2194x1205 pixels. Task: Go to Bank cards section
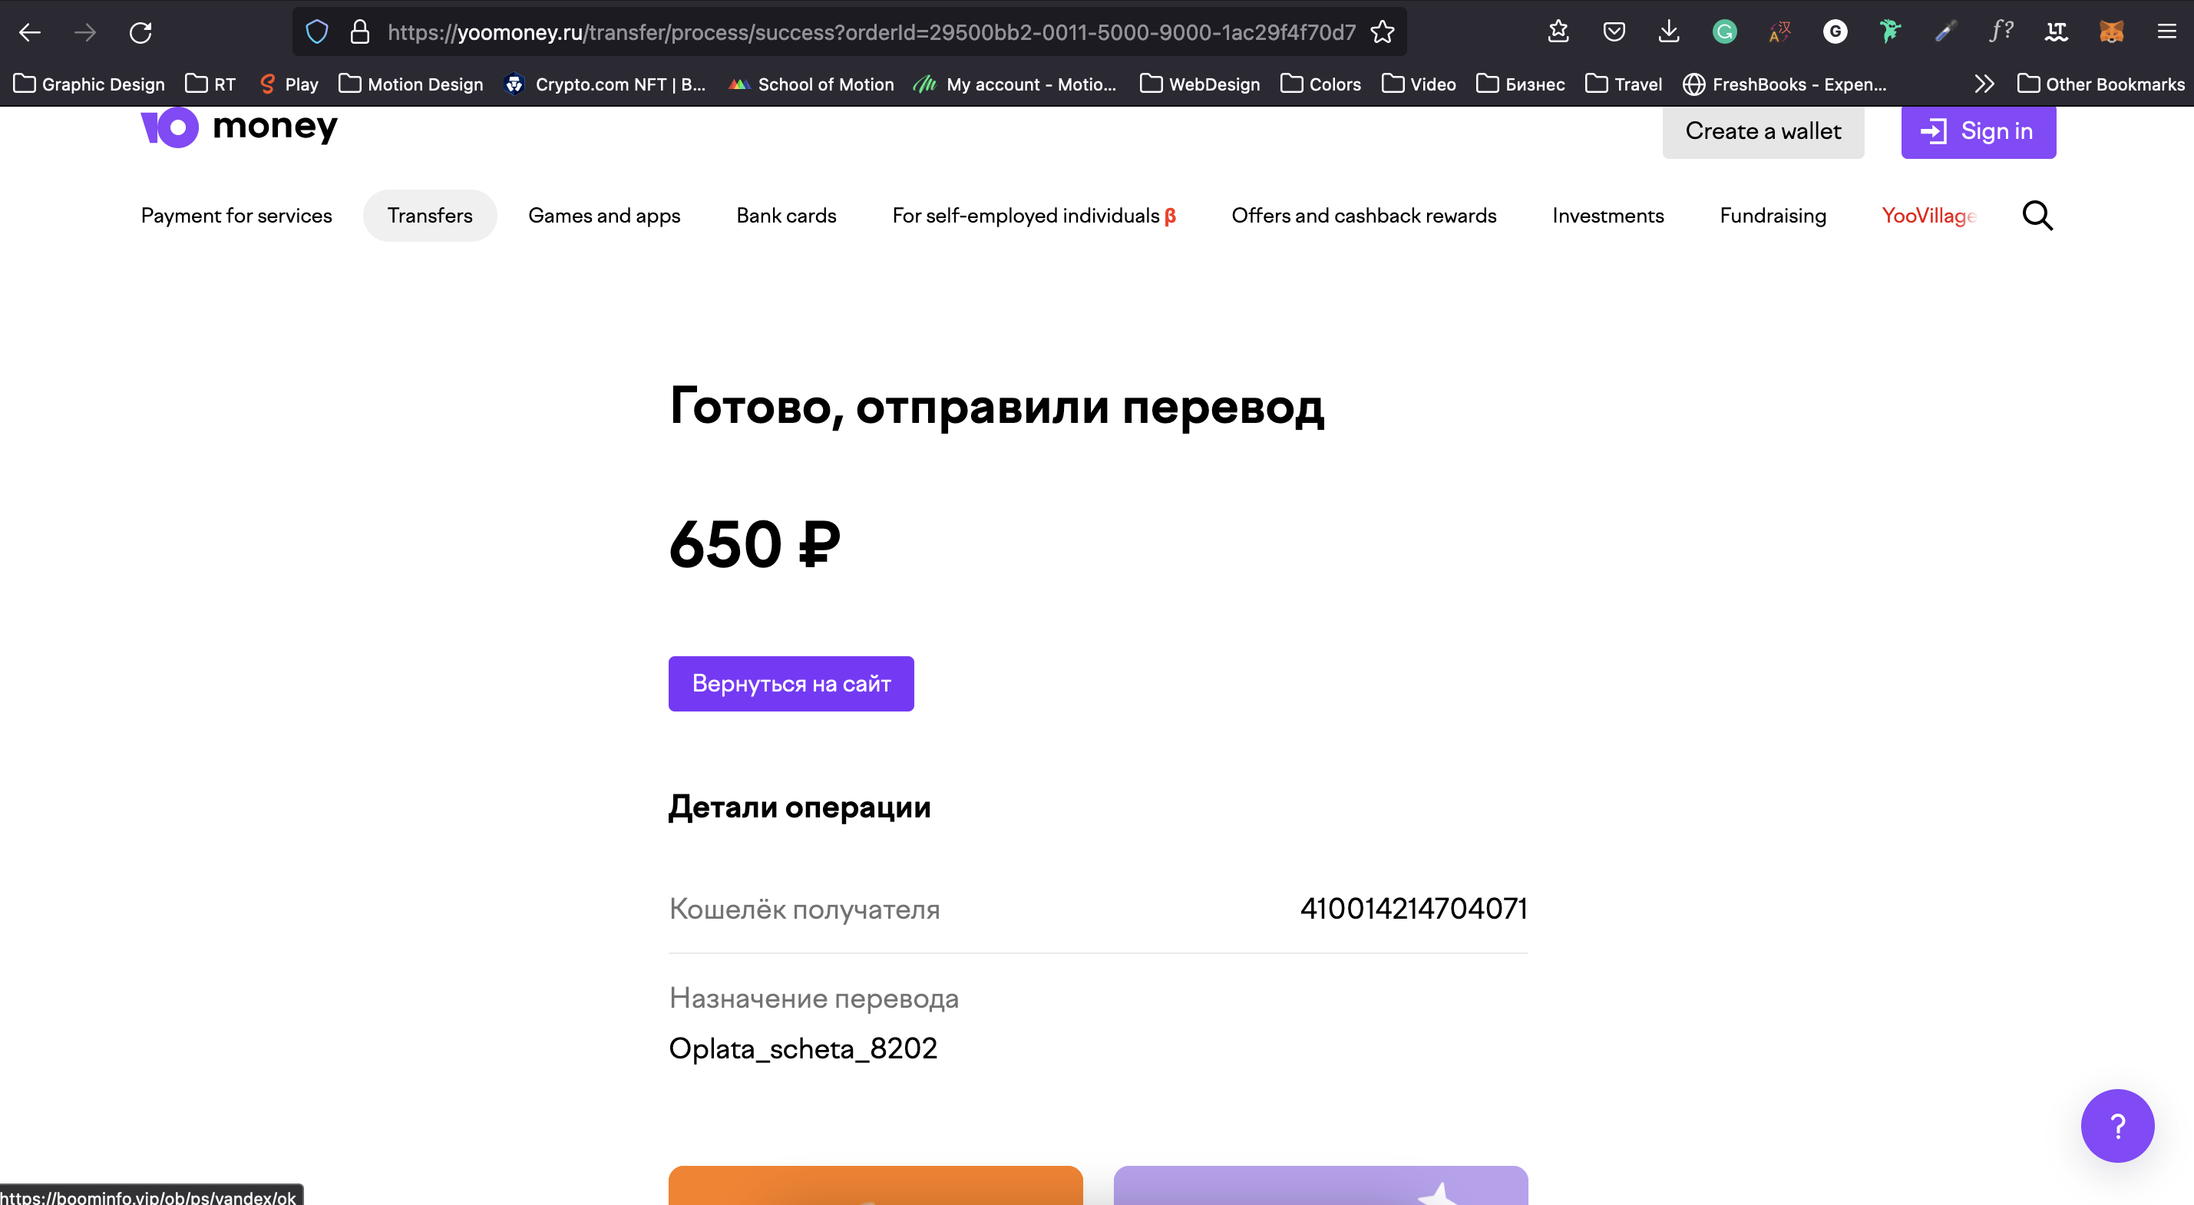click(786, 216)
